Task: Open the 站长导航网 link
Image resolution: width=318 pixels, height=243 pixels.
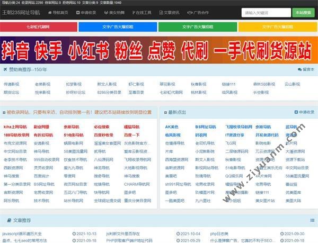Action: coord(74,201)
